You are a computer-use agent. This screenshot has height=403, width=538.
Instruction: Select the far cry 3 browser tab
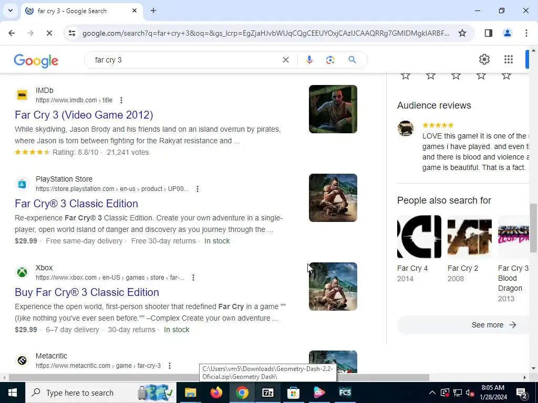click(x=81, y=11)
